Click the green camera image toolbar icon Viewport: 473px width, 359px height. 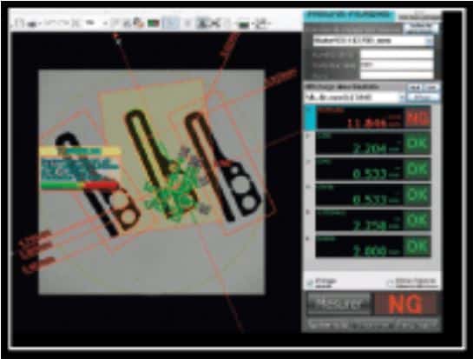click(x=154, y=23)
